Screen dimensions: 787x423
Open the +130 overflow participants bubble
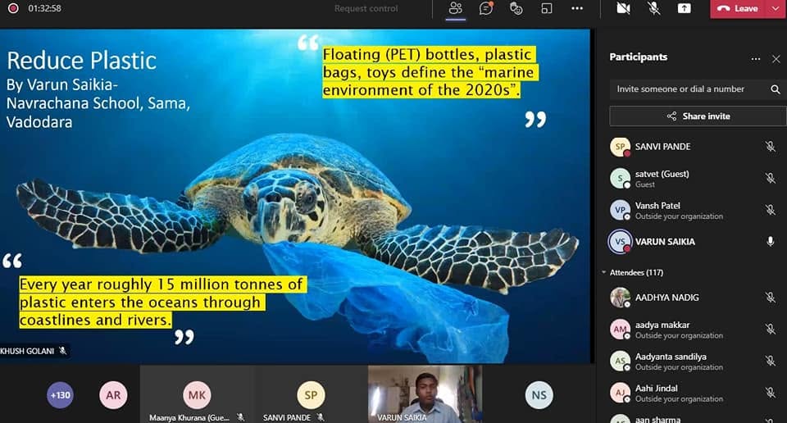click(x=60, y=395)
